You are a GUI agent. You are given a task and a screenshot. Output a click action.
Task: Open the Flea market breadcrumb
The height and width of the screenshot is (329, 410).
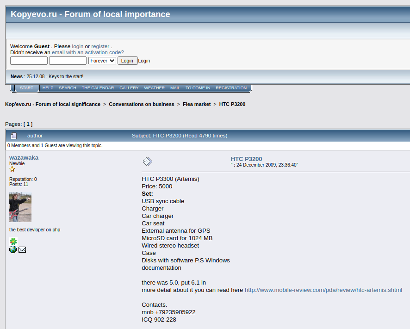point(197,104)
